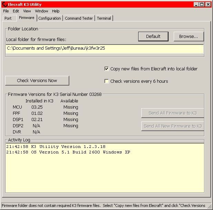213x210 pixels.
Task: Click the status bar firmware folder message
Action: (103, 206)
